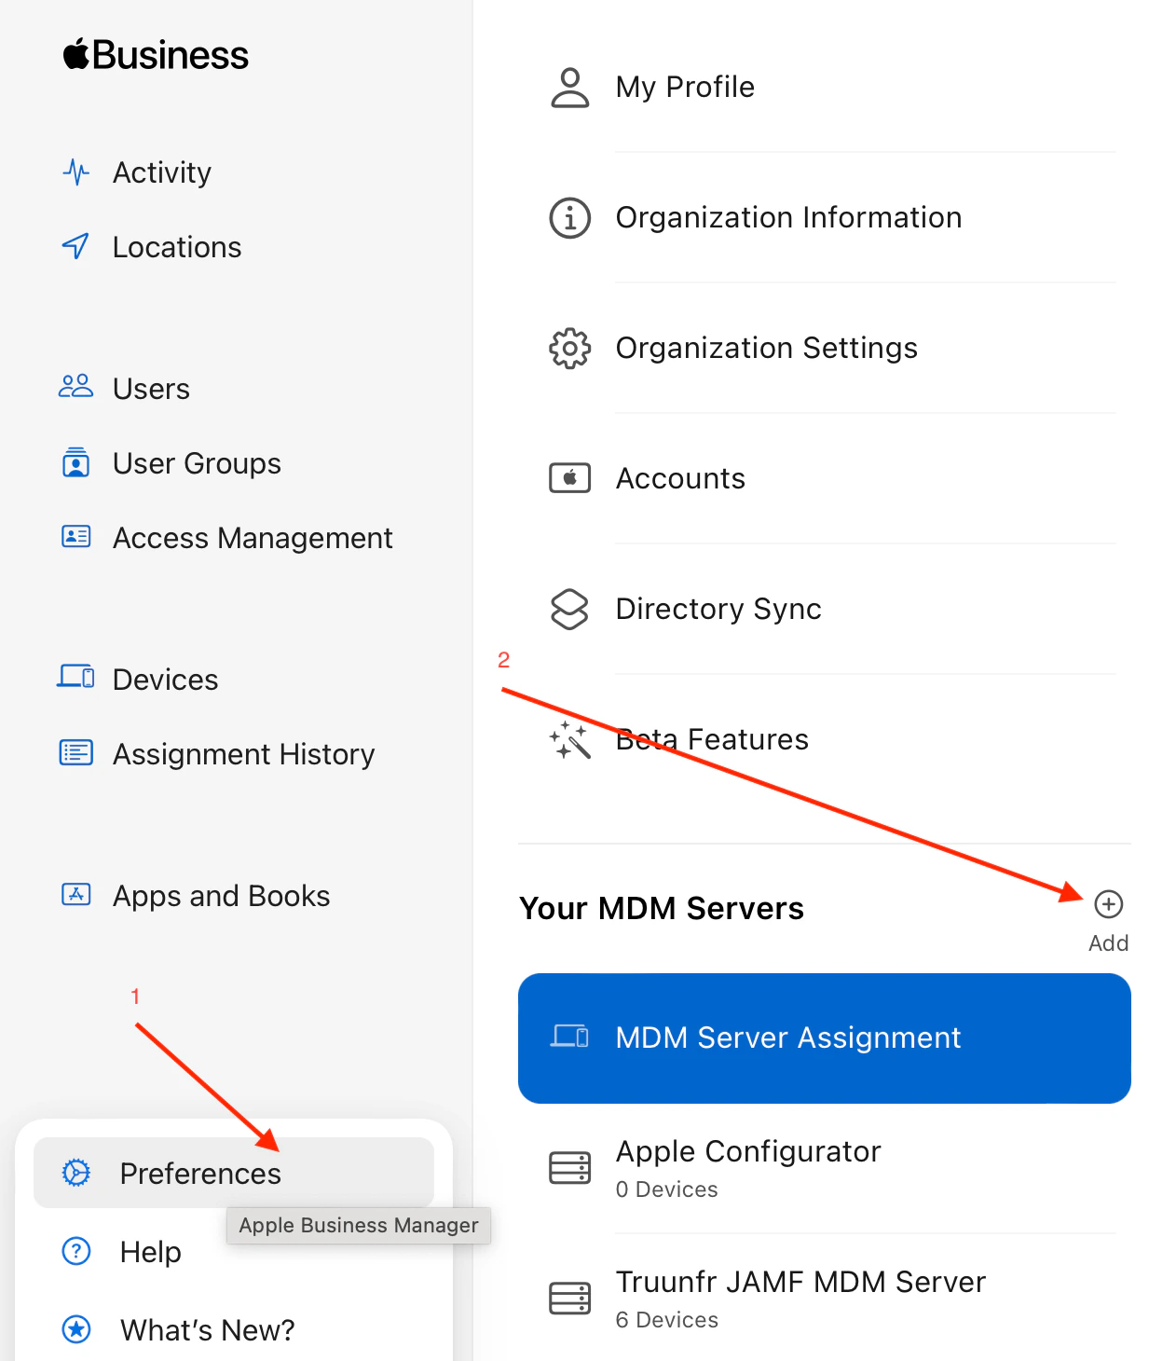The height and width of the screenshot is (1361, 1176).
Task: Click the Organization Settings gear icon
Action: (x=569, y=349)
